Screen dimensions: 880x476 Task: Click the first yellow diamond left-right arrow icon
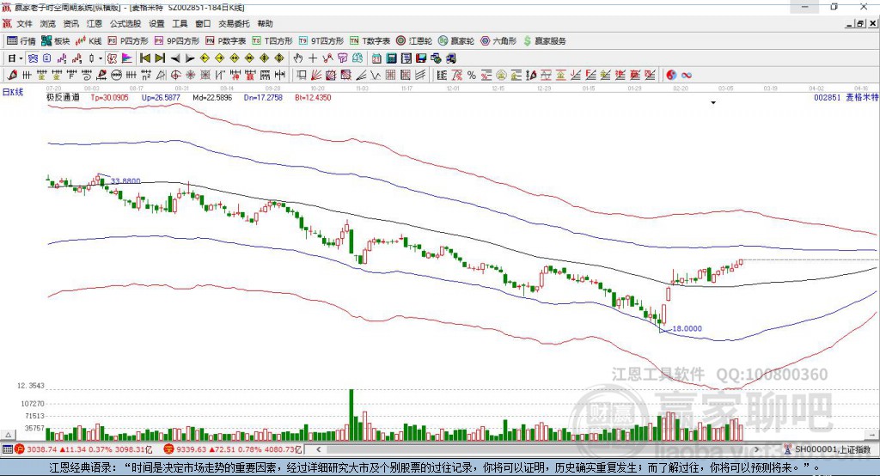pos(235,58)
